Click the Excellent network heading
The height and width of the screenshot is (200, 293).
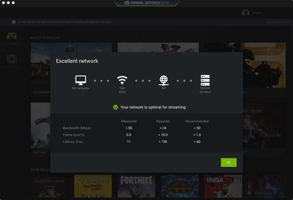point(77,61)
